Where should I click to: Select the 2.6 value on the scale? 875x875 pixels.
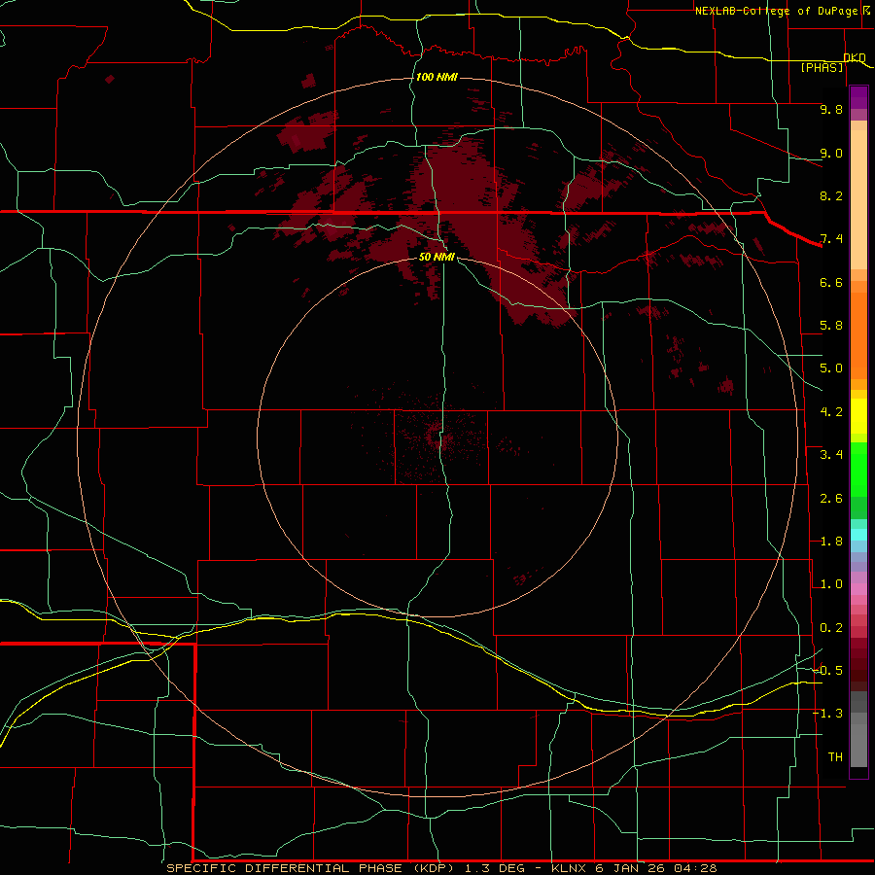[831, 499]
